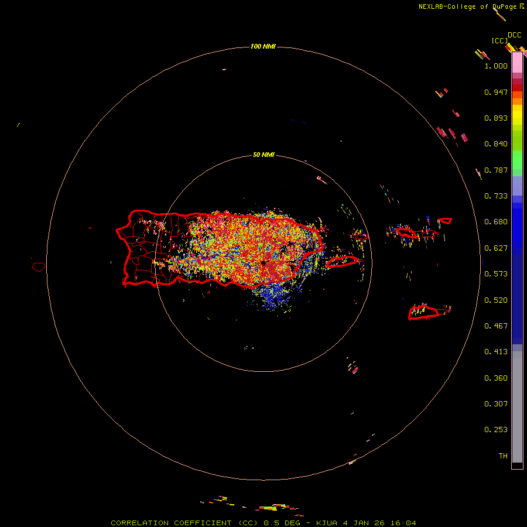Click the 100 NMI range ring label
This screenshot has width=527, height=527.
(263, 46)
